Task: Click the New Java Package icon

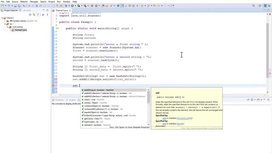Action: [x=92, y=6]
